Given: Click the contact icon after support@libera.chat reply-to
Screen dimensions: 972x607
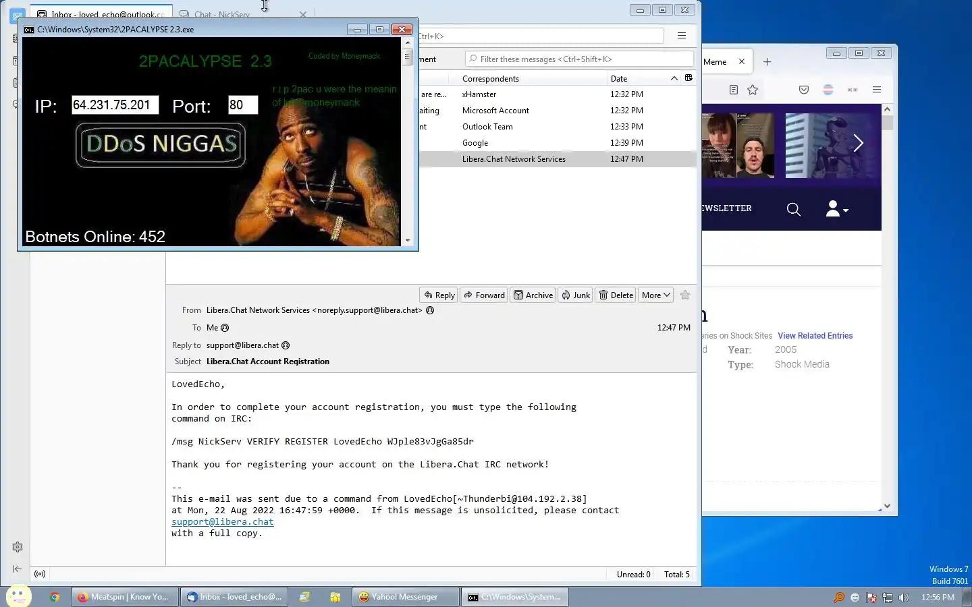Looking at the screenshot, I should point(286,345).
